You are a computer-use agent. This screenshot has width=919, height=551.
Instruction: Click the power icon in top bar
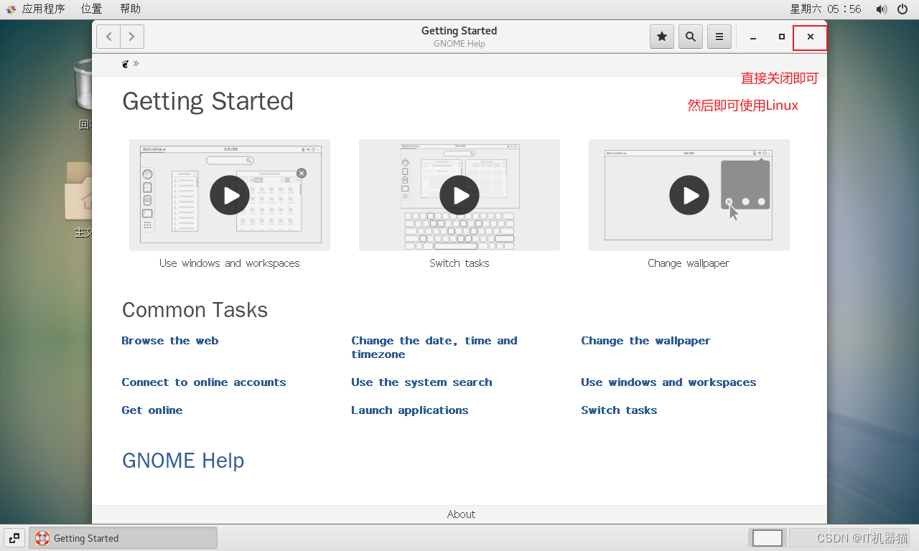(x=902, y=9)
